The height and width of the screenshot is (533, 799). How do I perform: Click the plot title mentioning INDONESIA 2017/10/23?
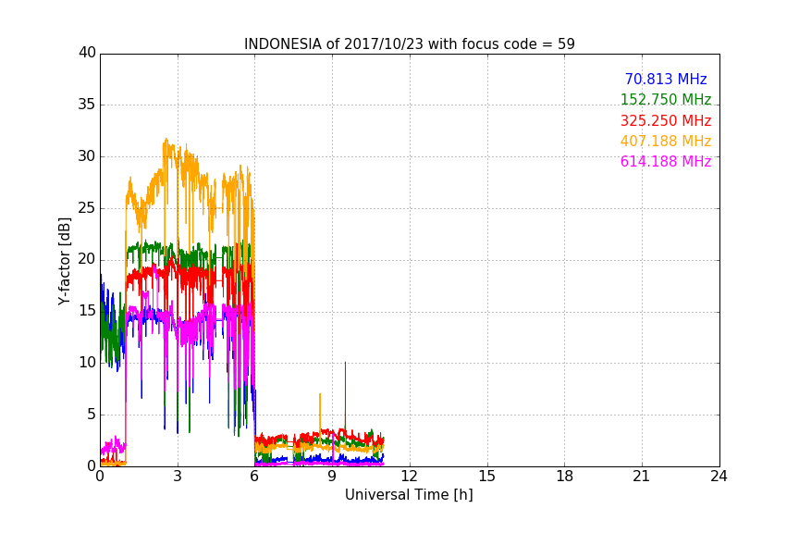[x=409, y=43]
